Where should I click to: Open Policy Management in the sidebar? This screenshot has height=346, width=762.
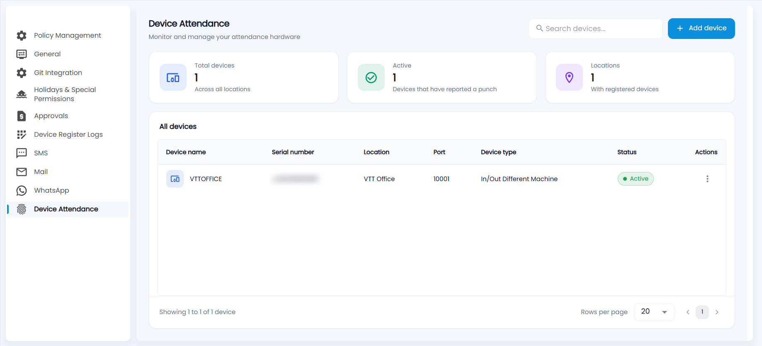(x=68, y=36)
